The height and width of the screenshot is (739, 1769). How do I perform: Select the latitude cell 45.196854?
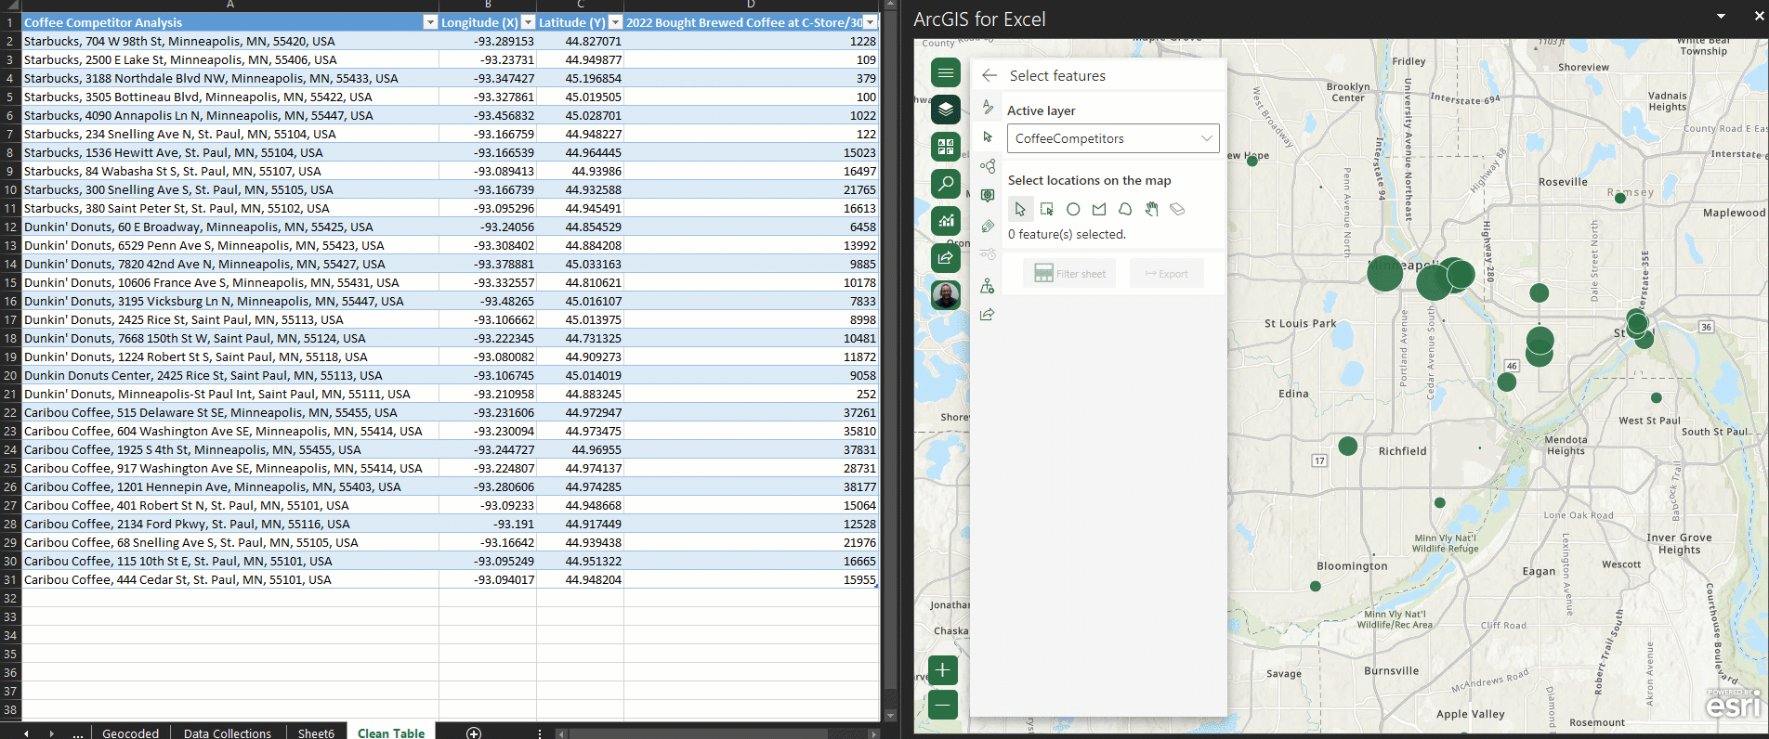[x=581, y=78]
